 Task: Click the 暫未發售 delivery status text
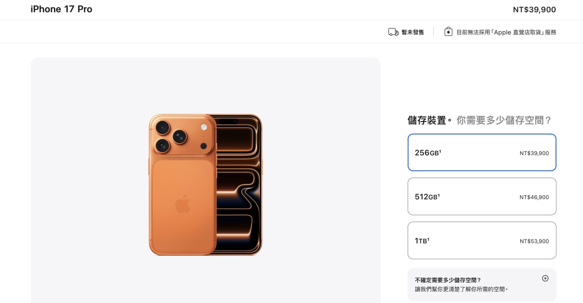[x=413, y=32]
